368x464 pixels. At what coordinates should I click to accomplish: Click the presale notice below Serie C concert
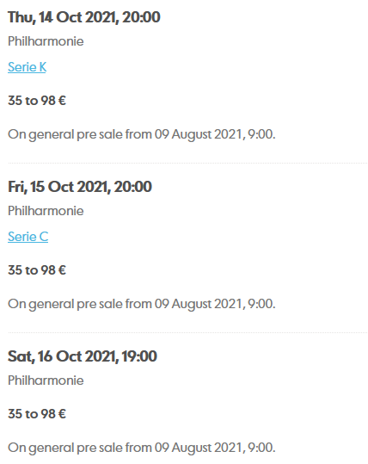142,304
